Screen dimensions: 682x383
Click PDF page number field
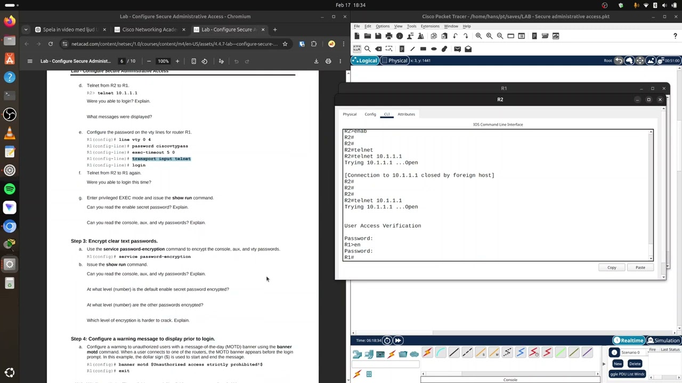pyautogui.click(x=121, y=61)
